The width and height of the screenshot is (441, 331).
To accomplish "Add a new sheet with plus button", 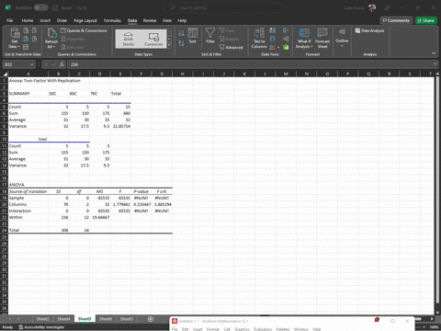I will [151, 319].
